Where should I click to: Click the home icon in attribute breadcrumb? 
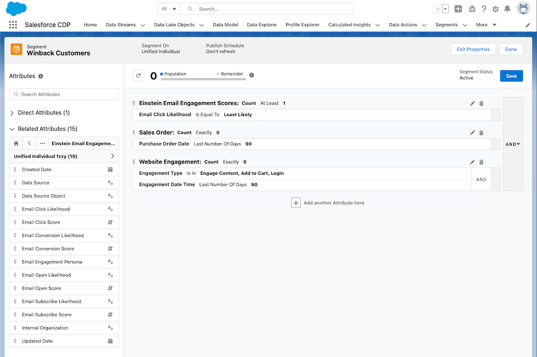(x=16, y=144)
